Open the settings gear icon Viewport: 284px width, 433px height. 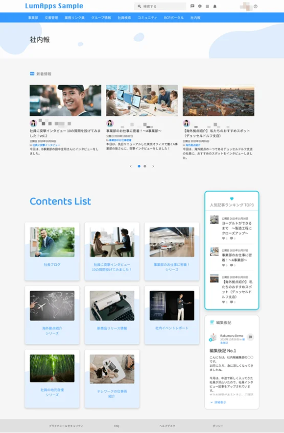[x=200, y=6]
